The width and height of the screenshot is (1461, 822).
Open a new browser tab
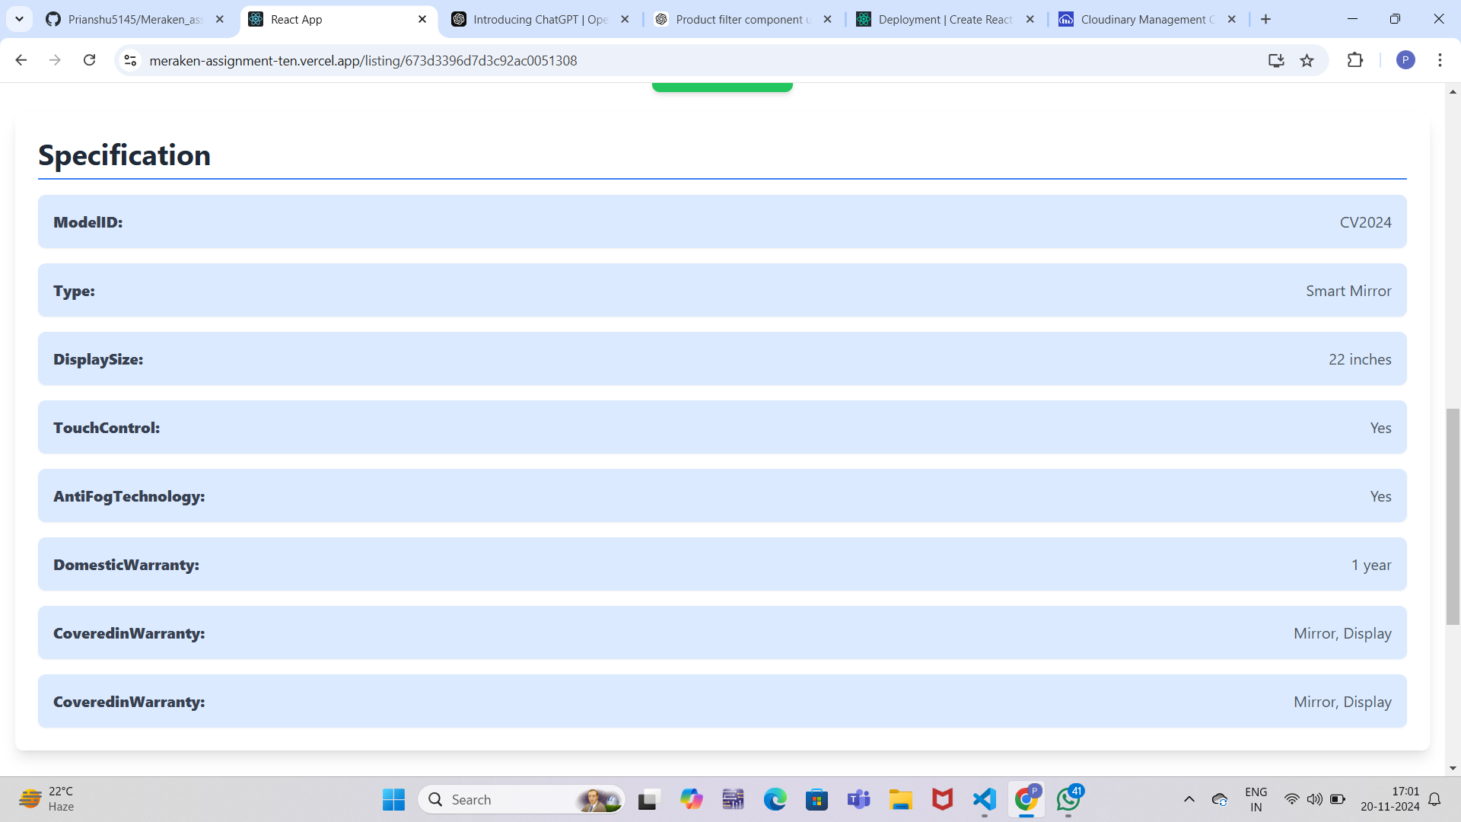[1265, 19]
